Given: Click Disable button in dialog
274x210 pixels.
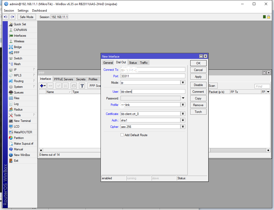Looking at the screenshot, I should 198,85.
